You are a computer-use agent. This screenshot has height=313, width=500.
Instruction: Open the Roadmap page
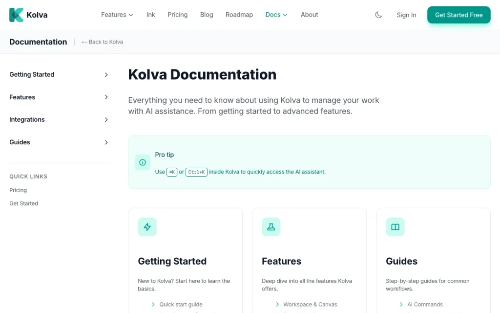[239, 15]
